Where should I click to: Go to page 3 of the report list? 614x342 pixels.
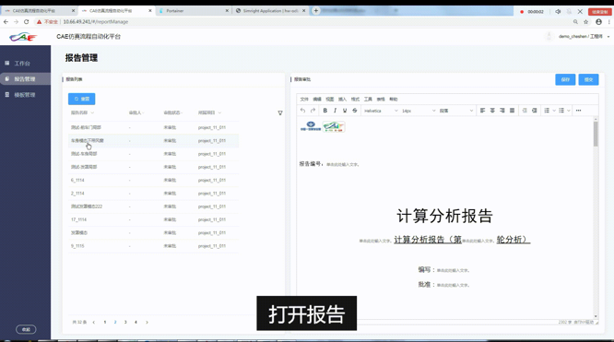tap(125, 322)
